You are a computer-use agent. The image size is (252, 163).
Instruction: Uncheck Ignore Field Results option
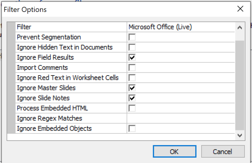click(x=132, y=58)
